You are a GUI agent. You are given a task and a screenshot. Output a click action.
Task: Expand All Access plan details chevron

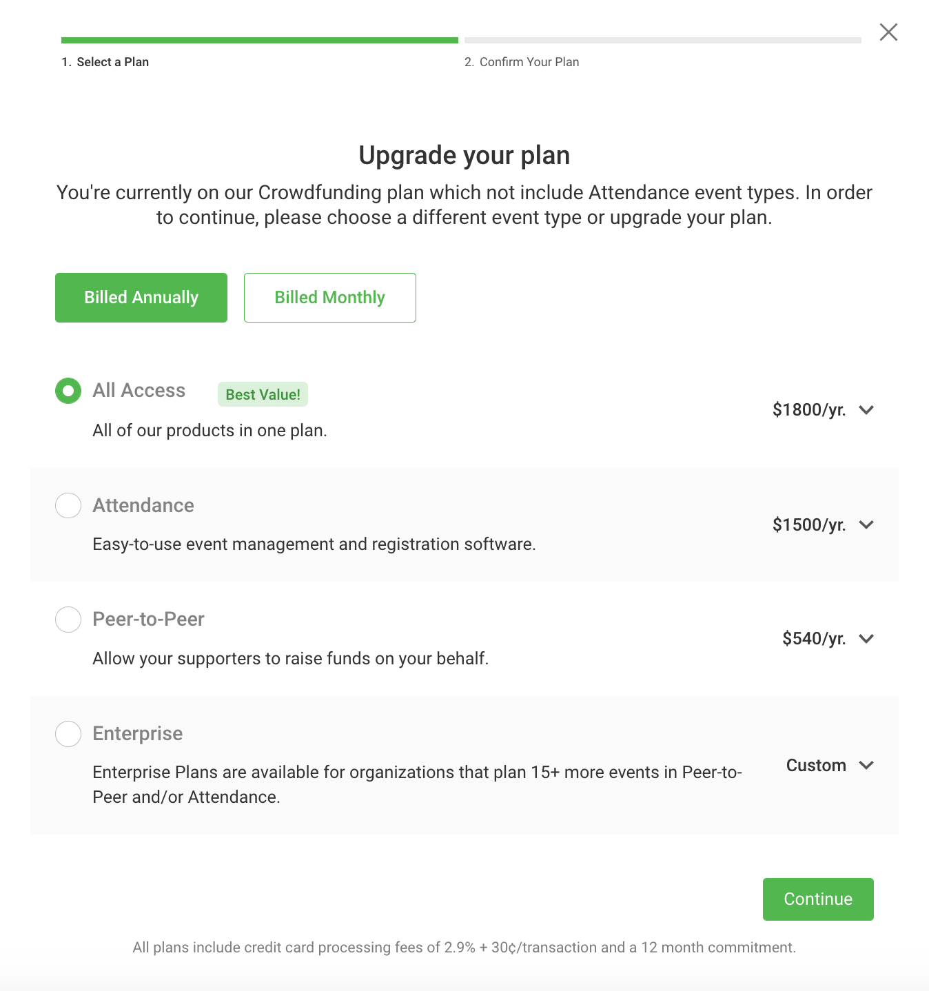click(x=866, y=410)
